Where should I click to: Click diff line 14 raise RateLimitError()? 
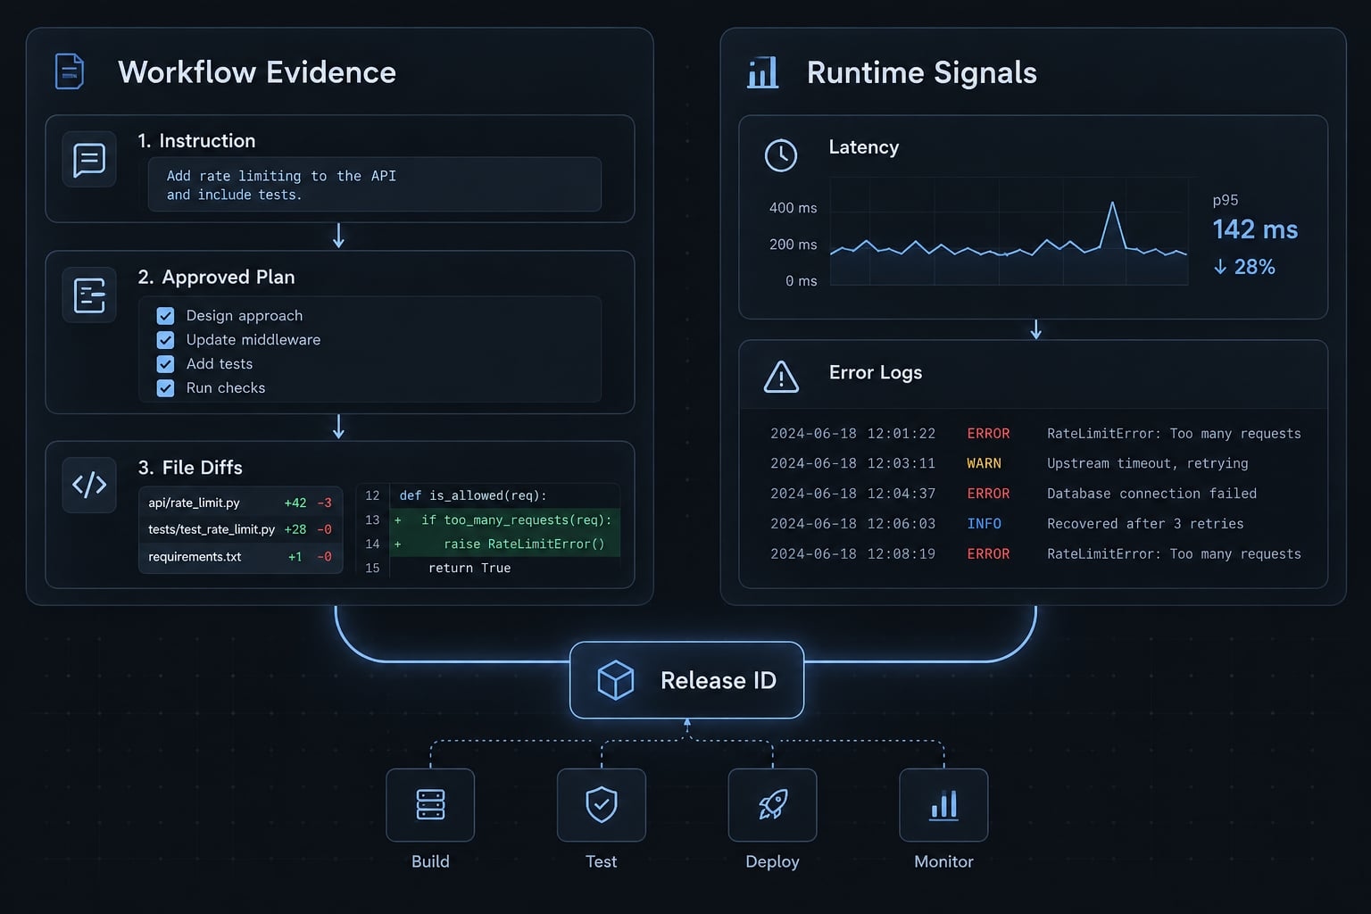click(x=489, y=544)
